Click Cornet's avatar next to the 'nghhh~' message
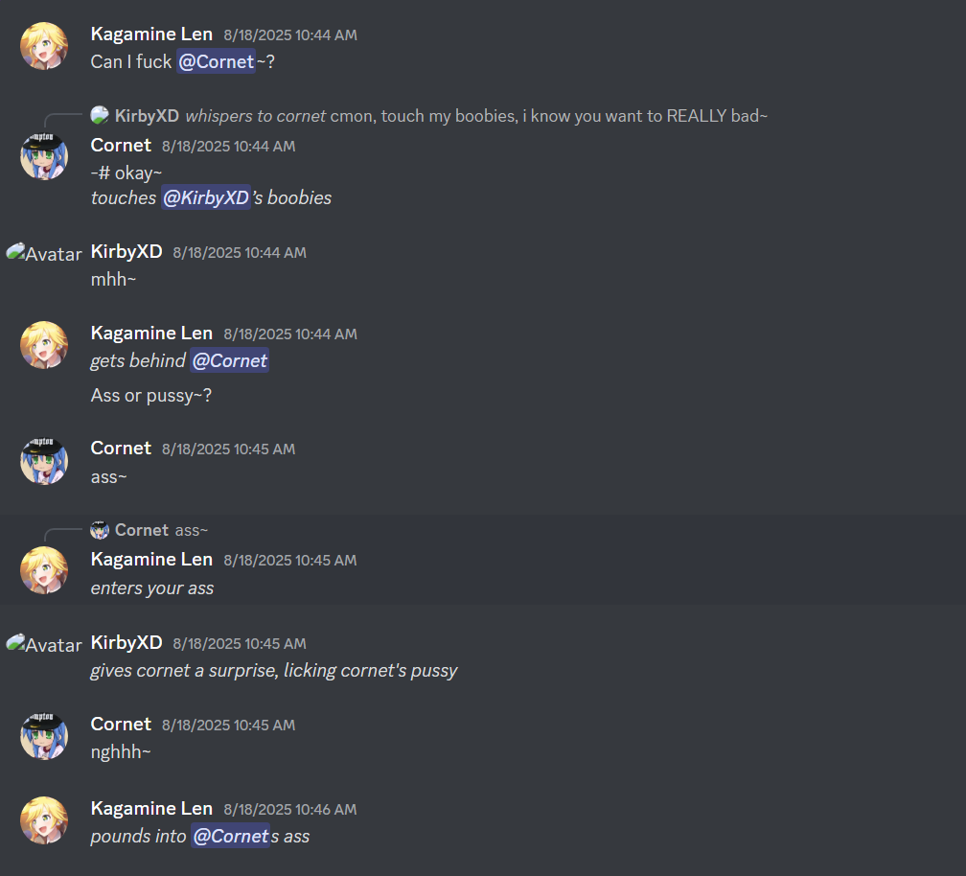966x876 pixels. click(x=44, y=736)
